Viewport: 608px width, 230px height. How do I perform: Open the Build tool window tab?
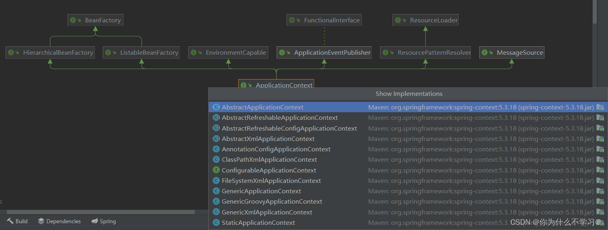click(17, 221)
